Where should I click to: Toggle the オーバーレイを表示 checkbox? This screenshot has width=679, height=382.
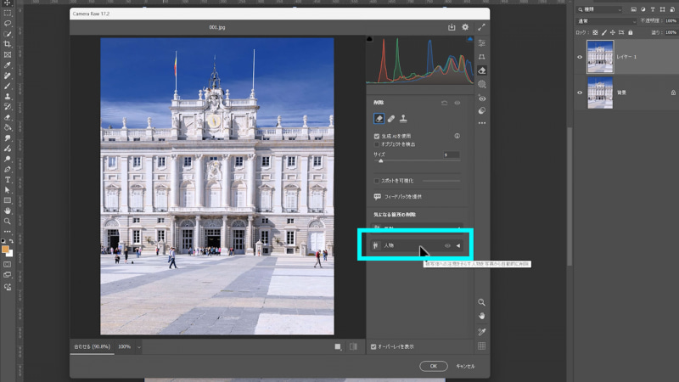click(373, 346)
